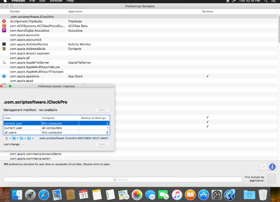Click the Open button beside Last change
This screenshot has height=202, width=280.
coord(102,144)
